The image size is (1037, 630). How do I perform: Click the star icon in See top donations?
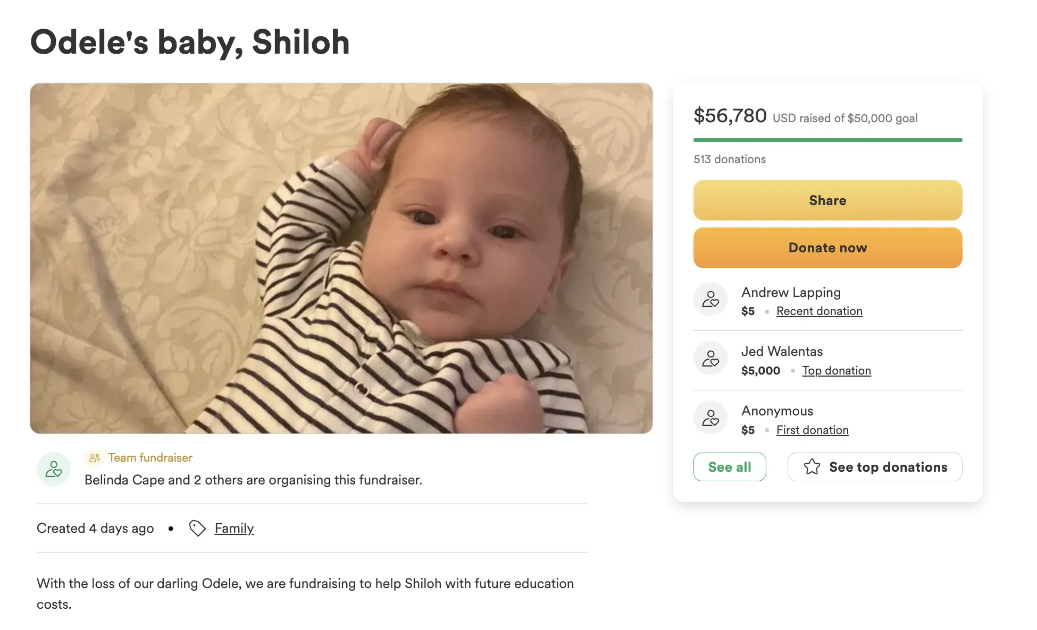click(812, 467)
